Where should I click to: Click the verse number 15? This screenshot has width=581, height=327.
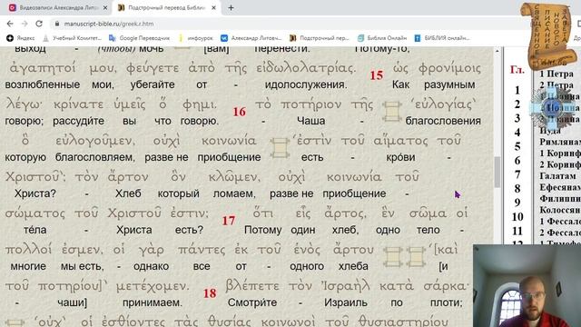pos(377,75)
